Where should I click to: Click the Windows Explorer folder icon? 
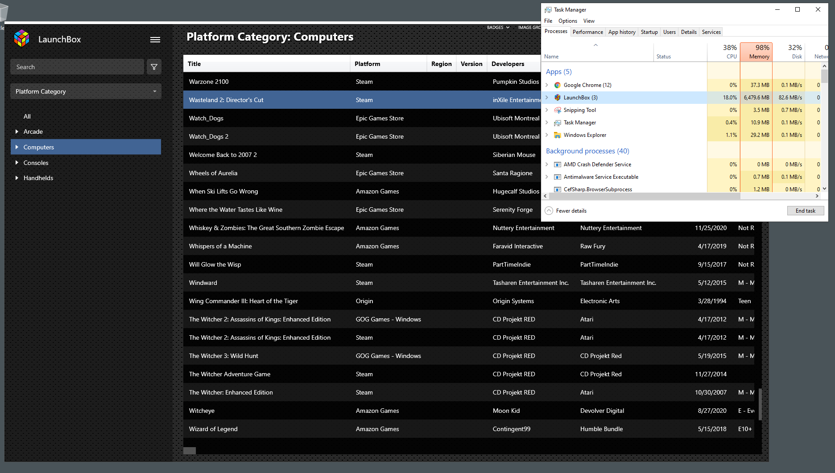click(x=558, y=135)
